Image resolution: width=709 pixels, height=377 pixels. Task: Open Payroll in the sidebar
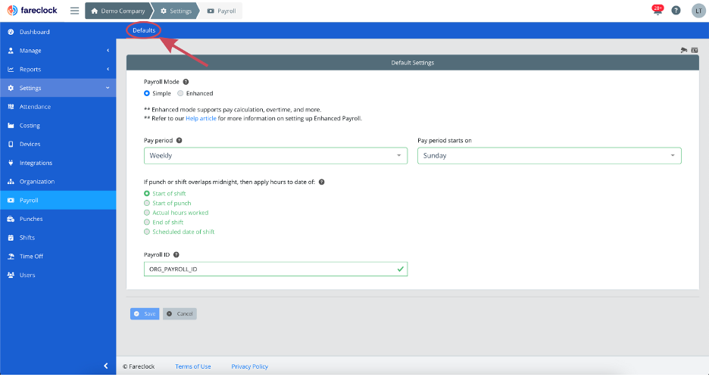click(58, 201)
